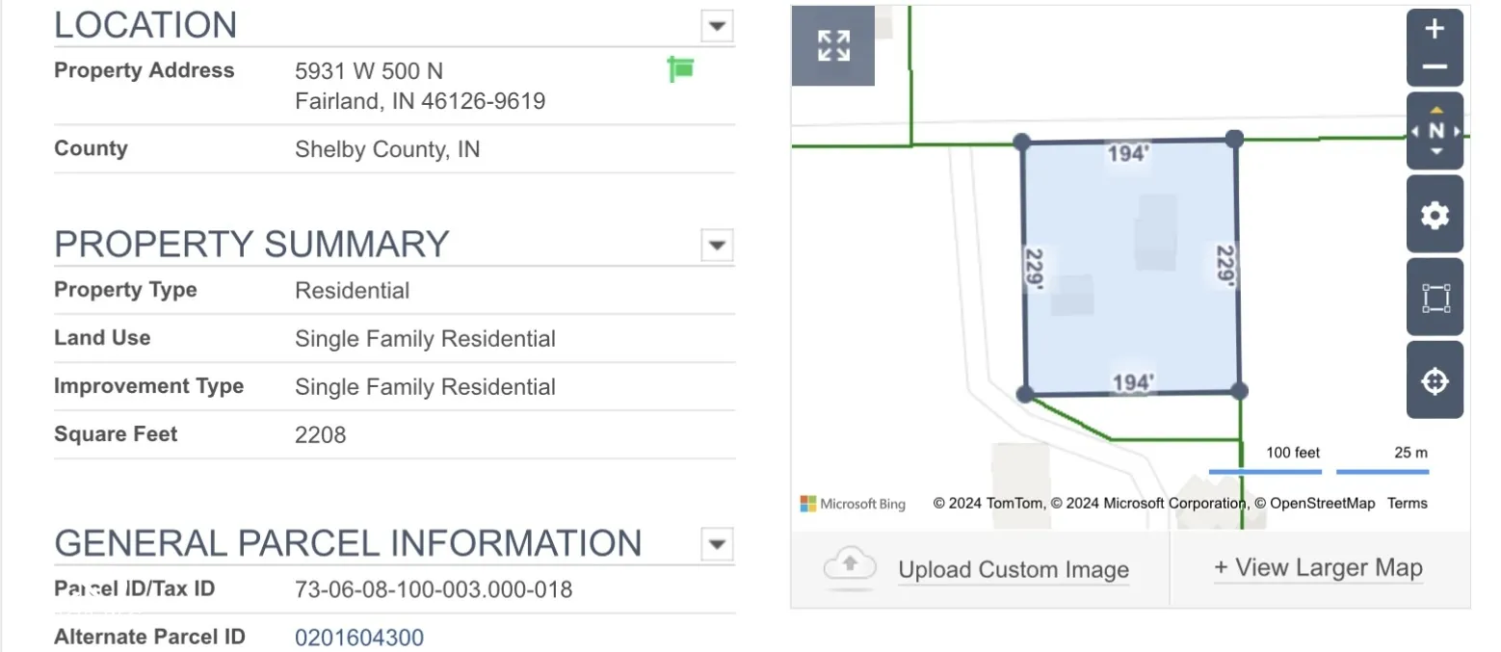Zoom in with the plus button
The height and width of the screenshot is (652, 1501).
(1435, 30)
